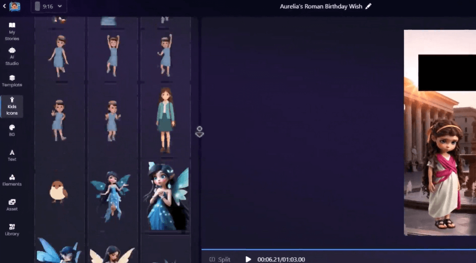This screenshot has width=476, height=263.
Task: Toggle the panel collapse handle icon
Action: 199,131
